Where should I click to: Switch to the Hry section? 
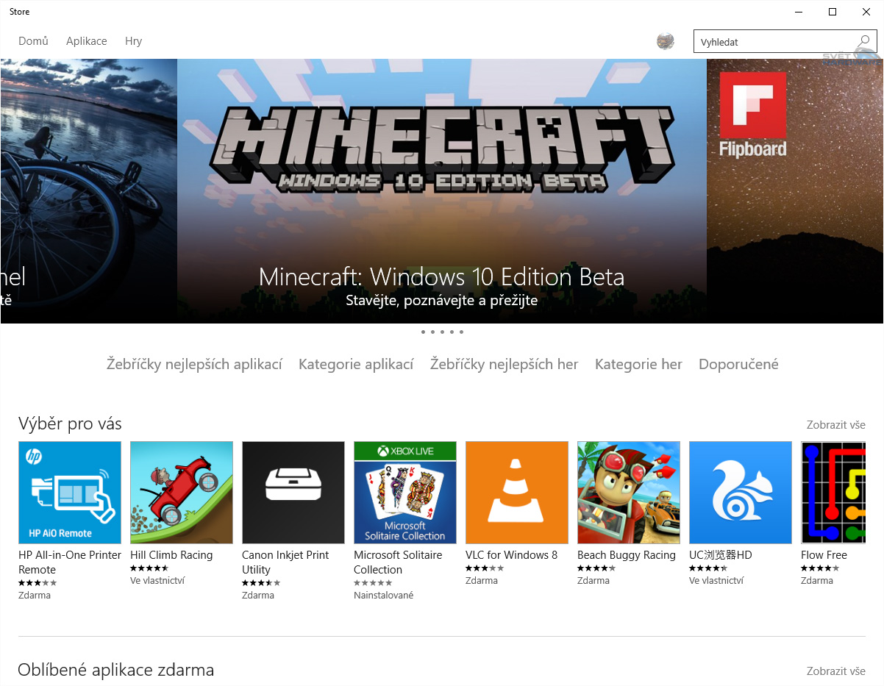point(133,40)
